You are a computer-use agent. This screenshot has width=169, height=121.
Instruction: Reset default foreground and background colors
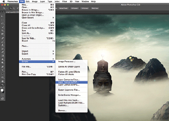pyautogui.click(x=1, y=88)
